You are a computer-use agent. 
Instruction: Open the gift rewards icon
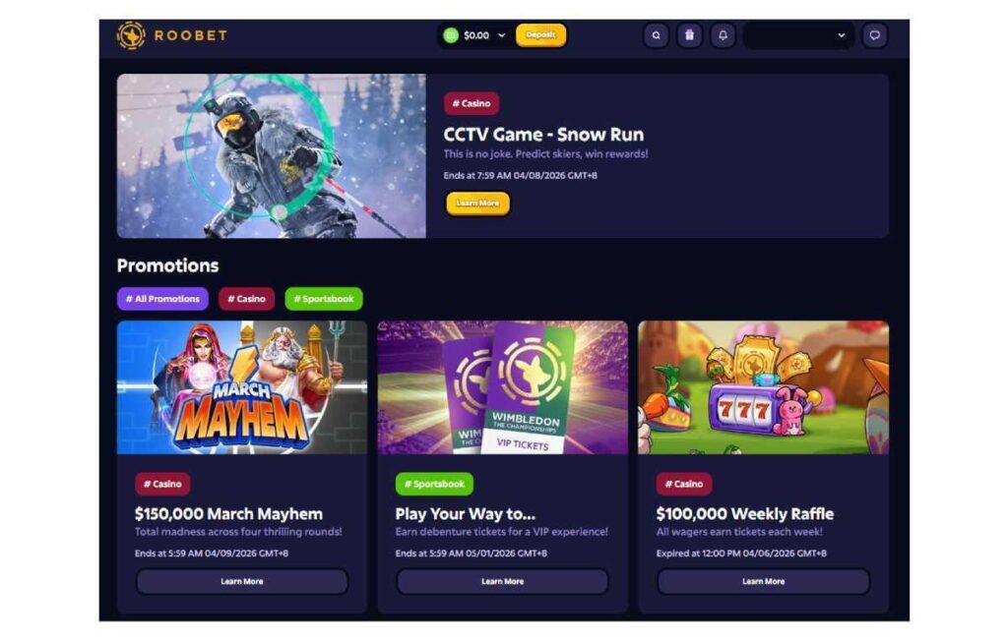click(x=689, y=35)
